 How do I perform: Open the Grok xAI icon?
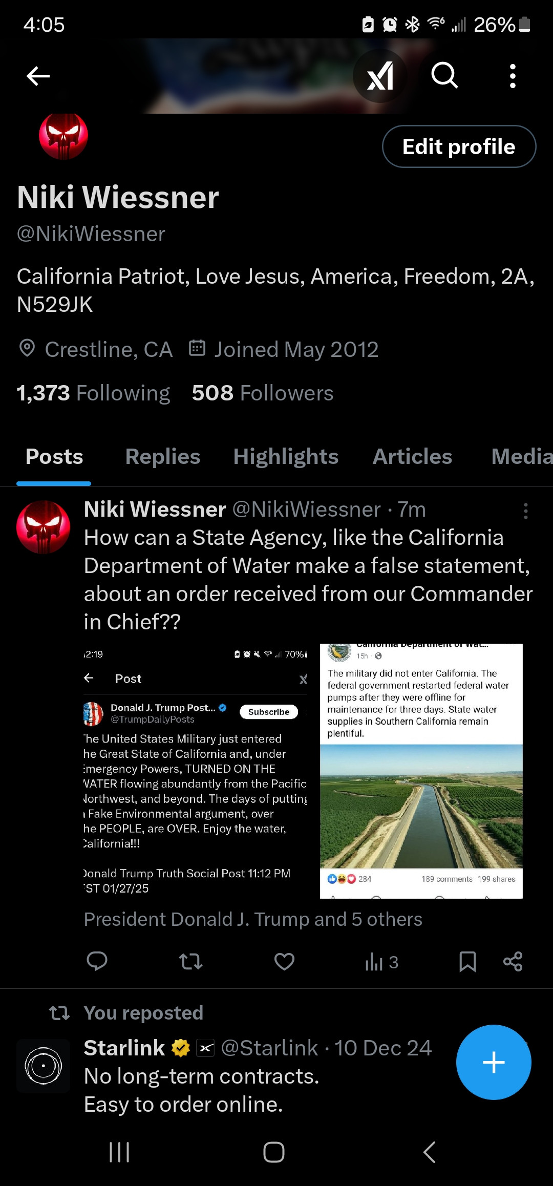tap(380, 76)
